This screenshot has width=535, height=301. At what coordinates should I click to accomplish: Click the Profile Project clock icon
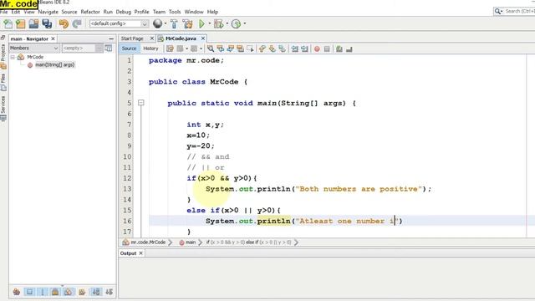pos(236,23)
